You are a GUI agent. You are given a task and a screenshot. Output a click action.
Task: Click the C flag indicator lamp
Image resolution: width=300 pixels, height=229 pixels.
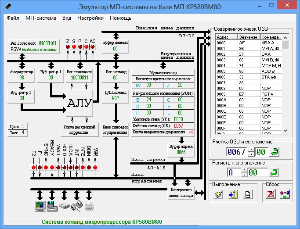[x=86, y=47]
